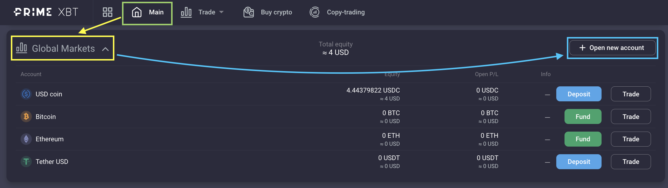The width and height of the screenshot is (668, 188).
Task: Fund the Bitcoin account
Action: tap(583, 117)
